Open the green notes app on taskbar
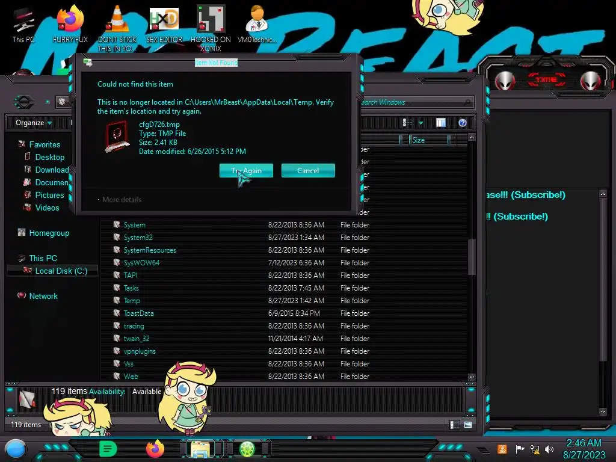Screen dimensions: 616x462 click(x=108, y=449)
